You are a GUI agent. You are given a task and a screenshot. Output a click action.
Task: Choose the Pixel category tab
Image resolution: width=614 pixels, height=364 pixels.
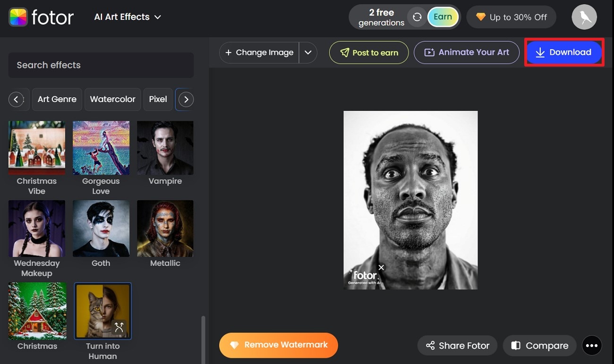pyautogui.click(x=158, y=99)
